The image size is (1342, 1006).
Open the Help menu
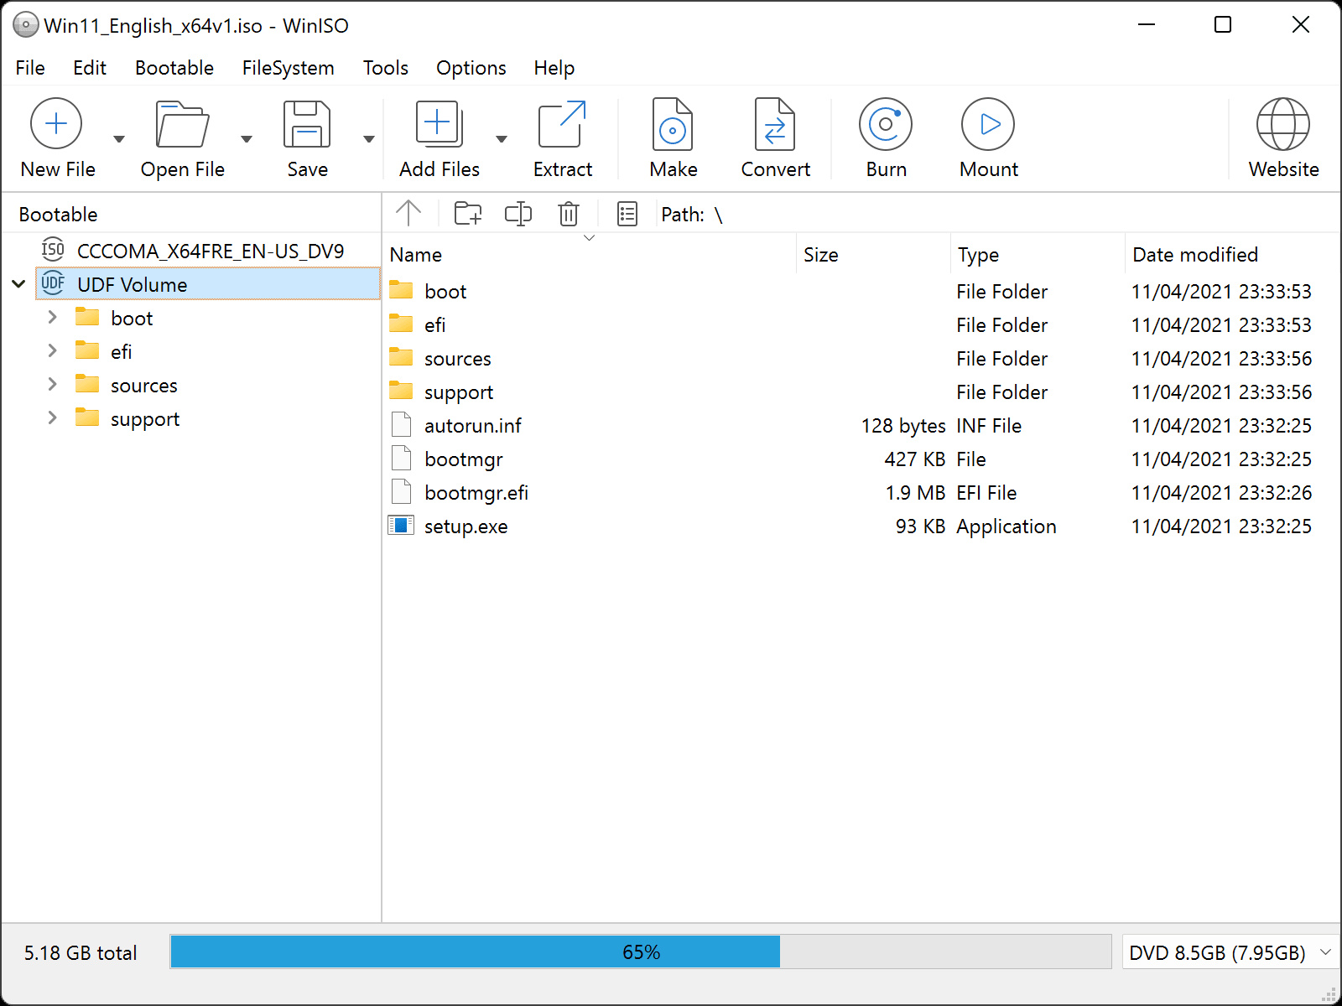tap(554, 68)
